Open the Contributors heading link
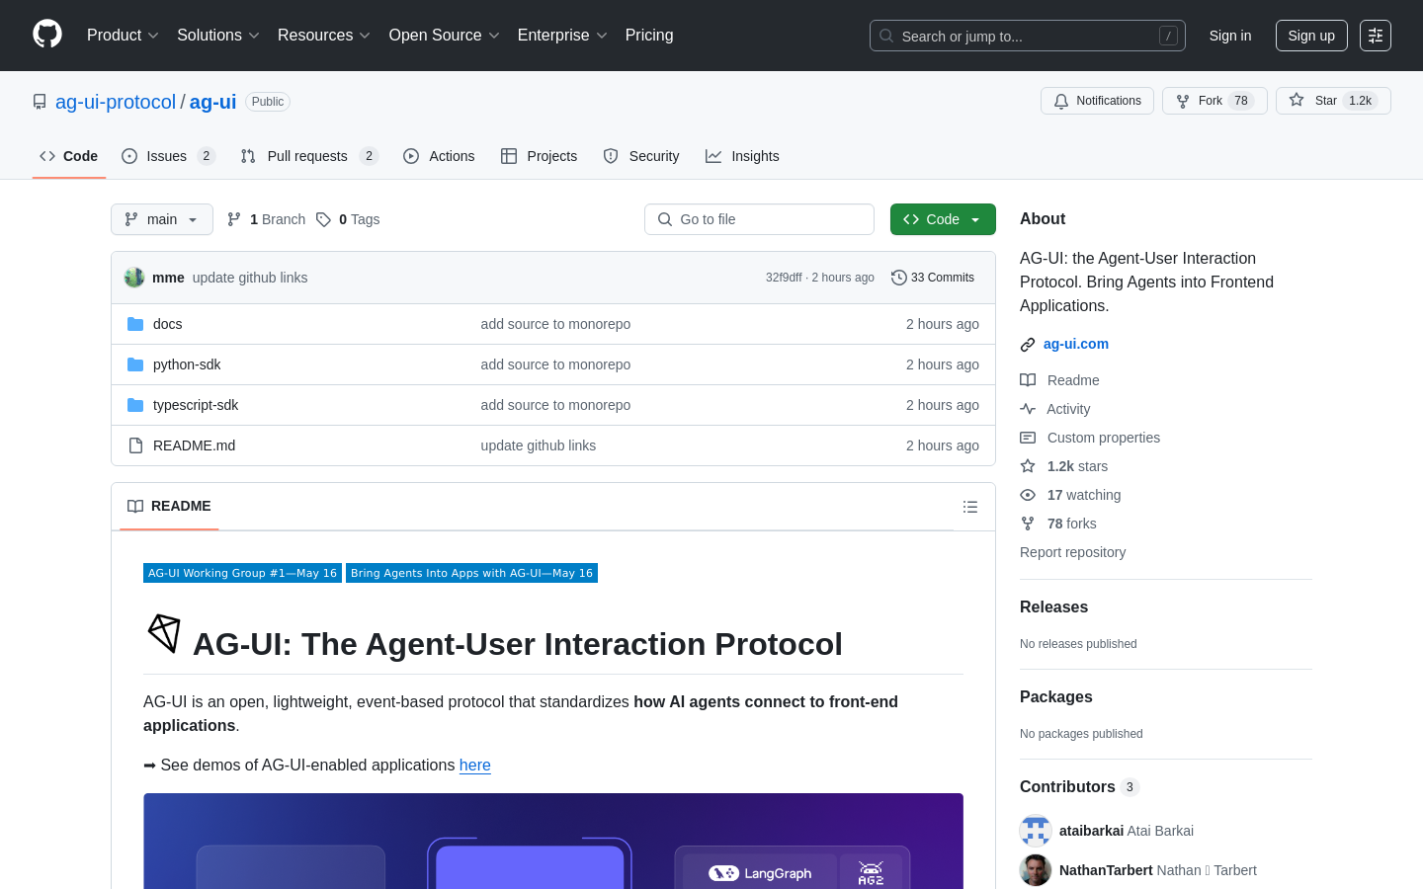Screen dimensions: 1423x889 [1079, 787]
